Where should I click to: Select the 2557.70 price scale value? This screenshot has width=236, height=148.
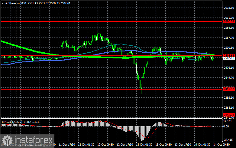[x=229, y=38]
